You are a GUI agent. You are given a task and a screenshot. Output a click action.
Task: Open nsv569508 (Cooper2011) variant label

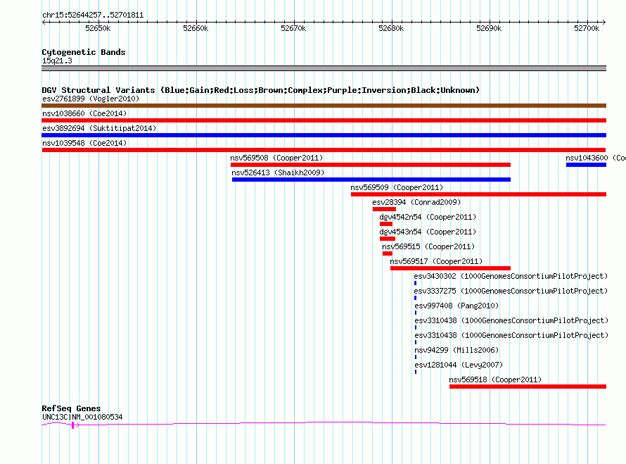pos(276,158)
